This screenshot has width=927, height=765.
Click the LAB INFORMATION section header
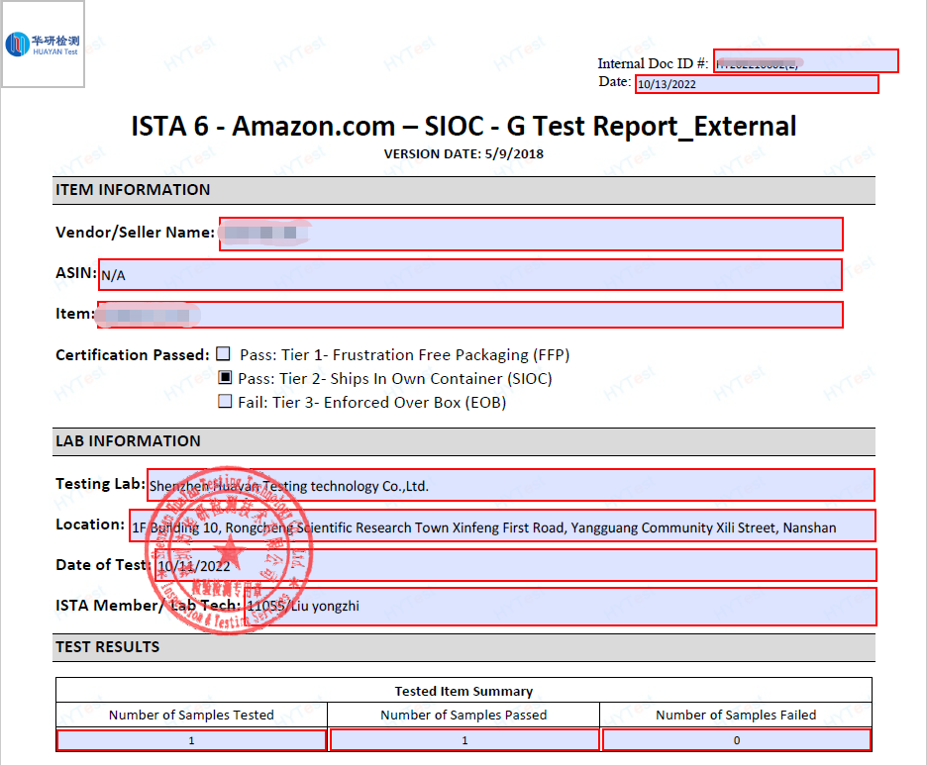click(128, 441)
